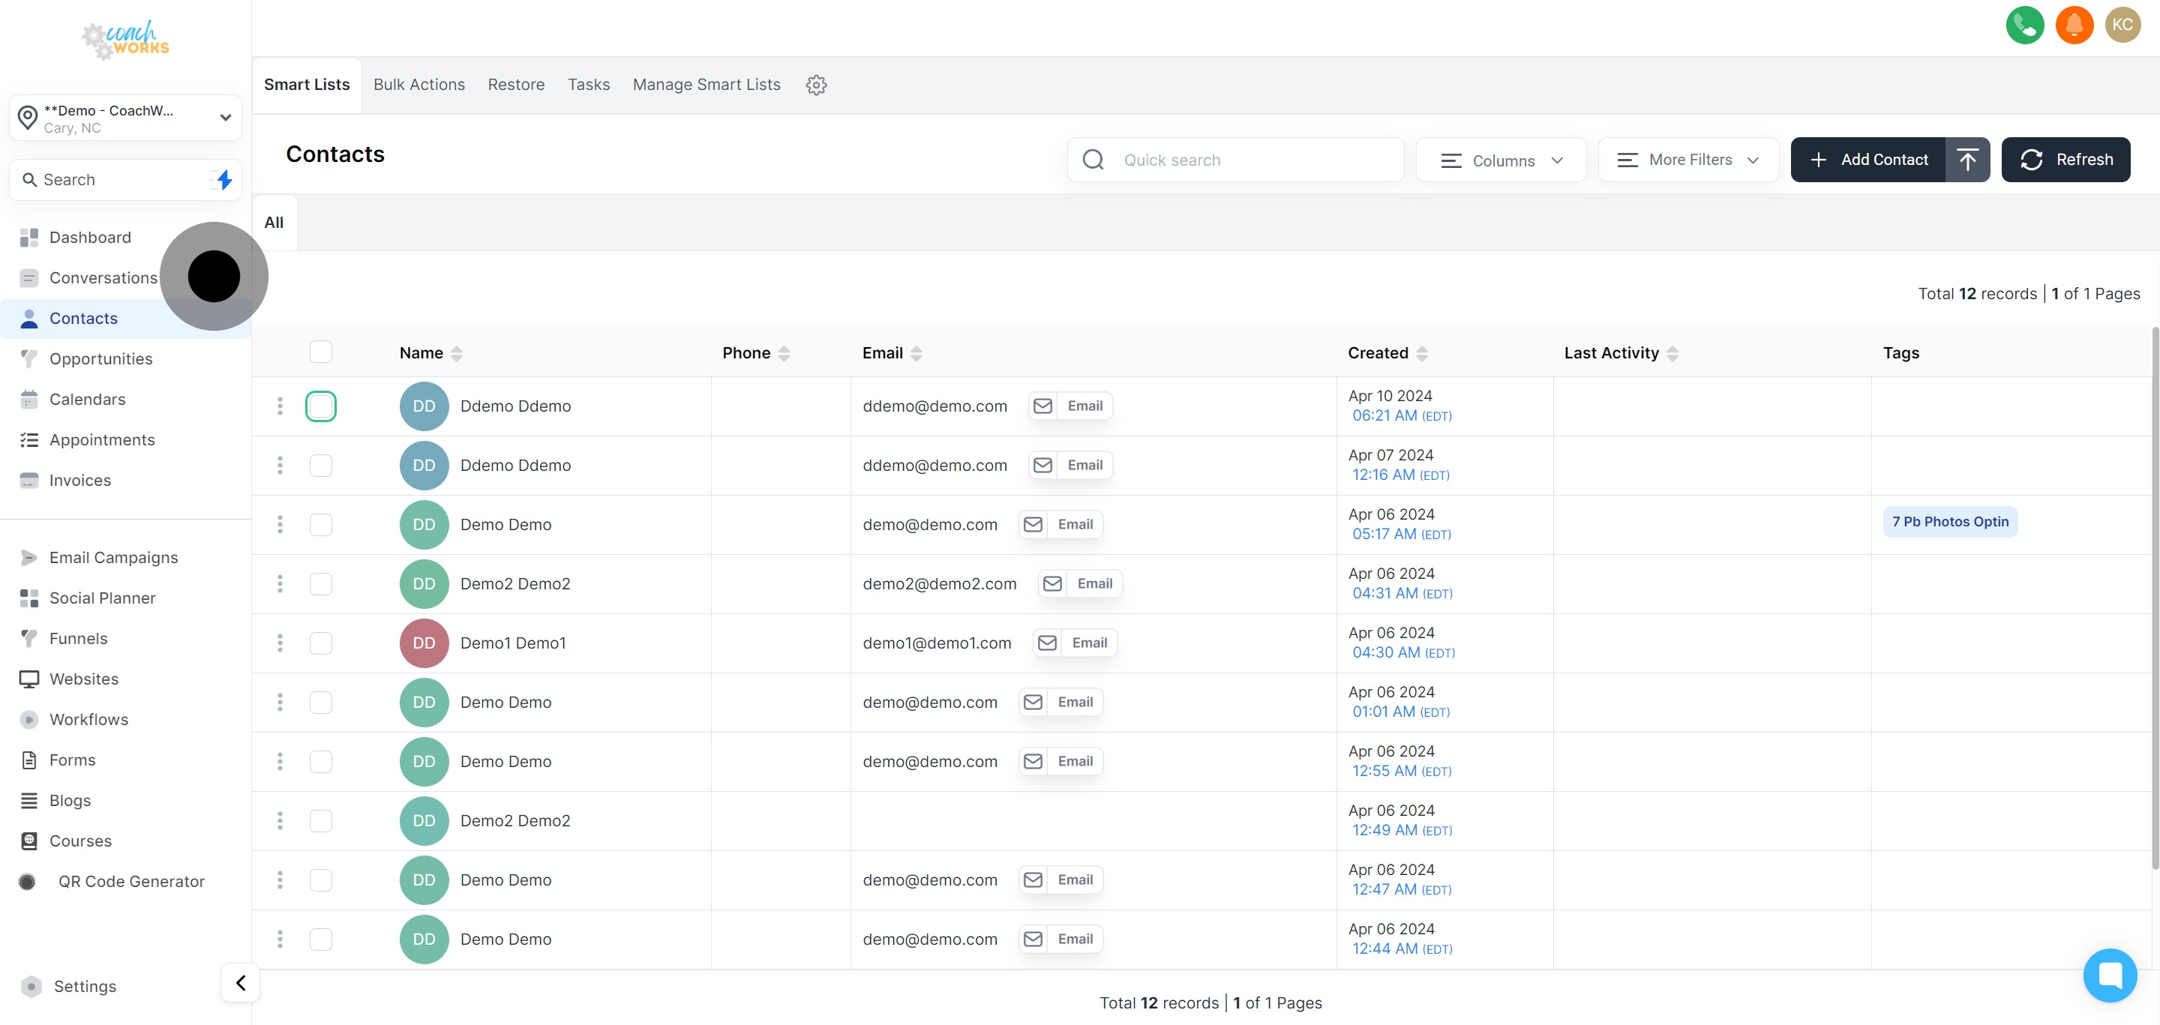The width and height of the screenshot is (2160, 1025).
Task: Open three-dot menu for first Ddemo Ddemo row
Action: click(x=280, y=406)
